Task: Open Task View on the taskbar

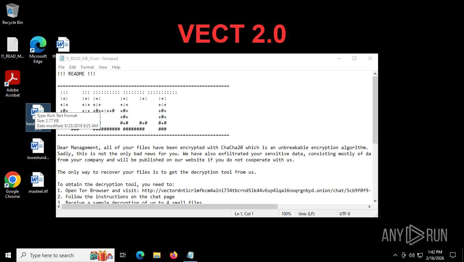Action: [x=123, y=255]
